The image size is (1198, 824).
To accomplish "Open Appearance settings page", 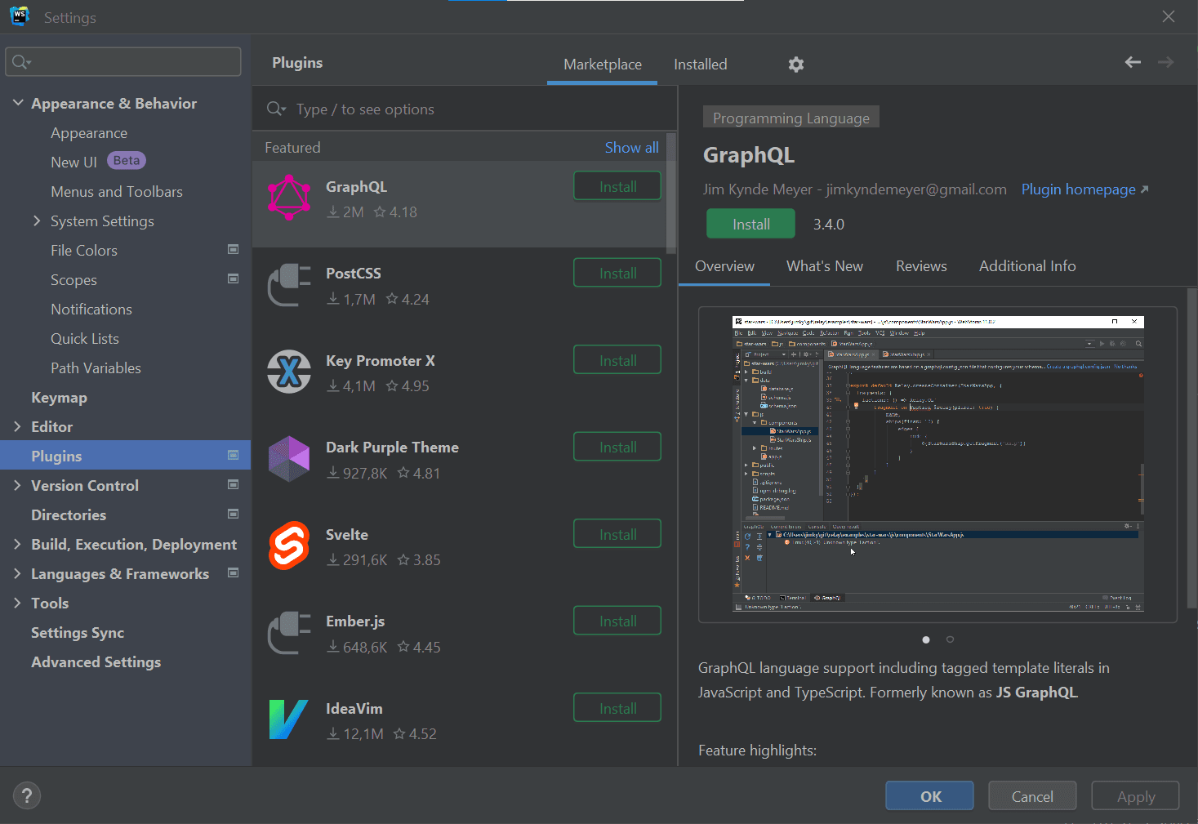I will click(89, 132).
